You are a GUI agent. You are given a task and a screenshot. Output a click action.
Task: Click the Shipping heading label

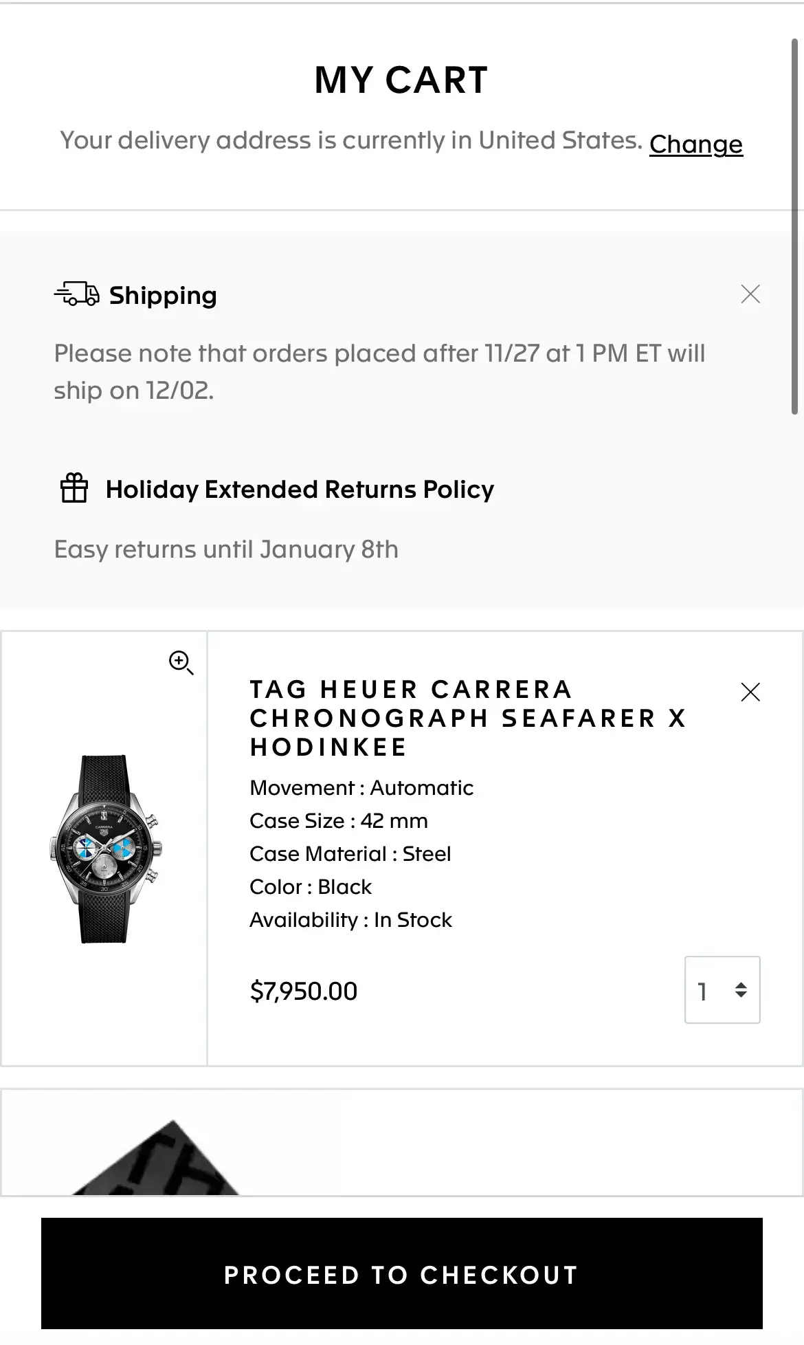point(163,296)
